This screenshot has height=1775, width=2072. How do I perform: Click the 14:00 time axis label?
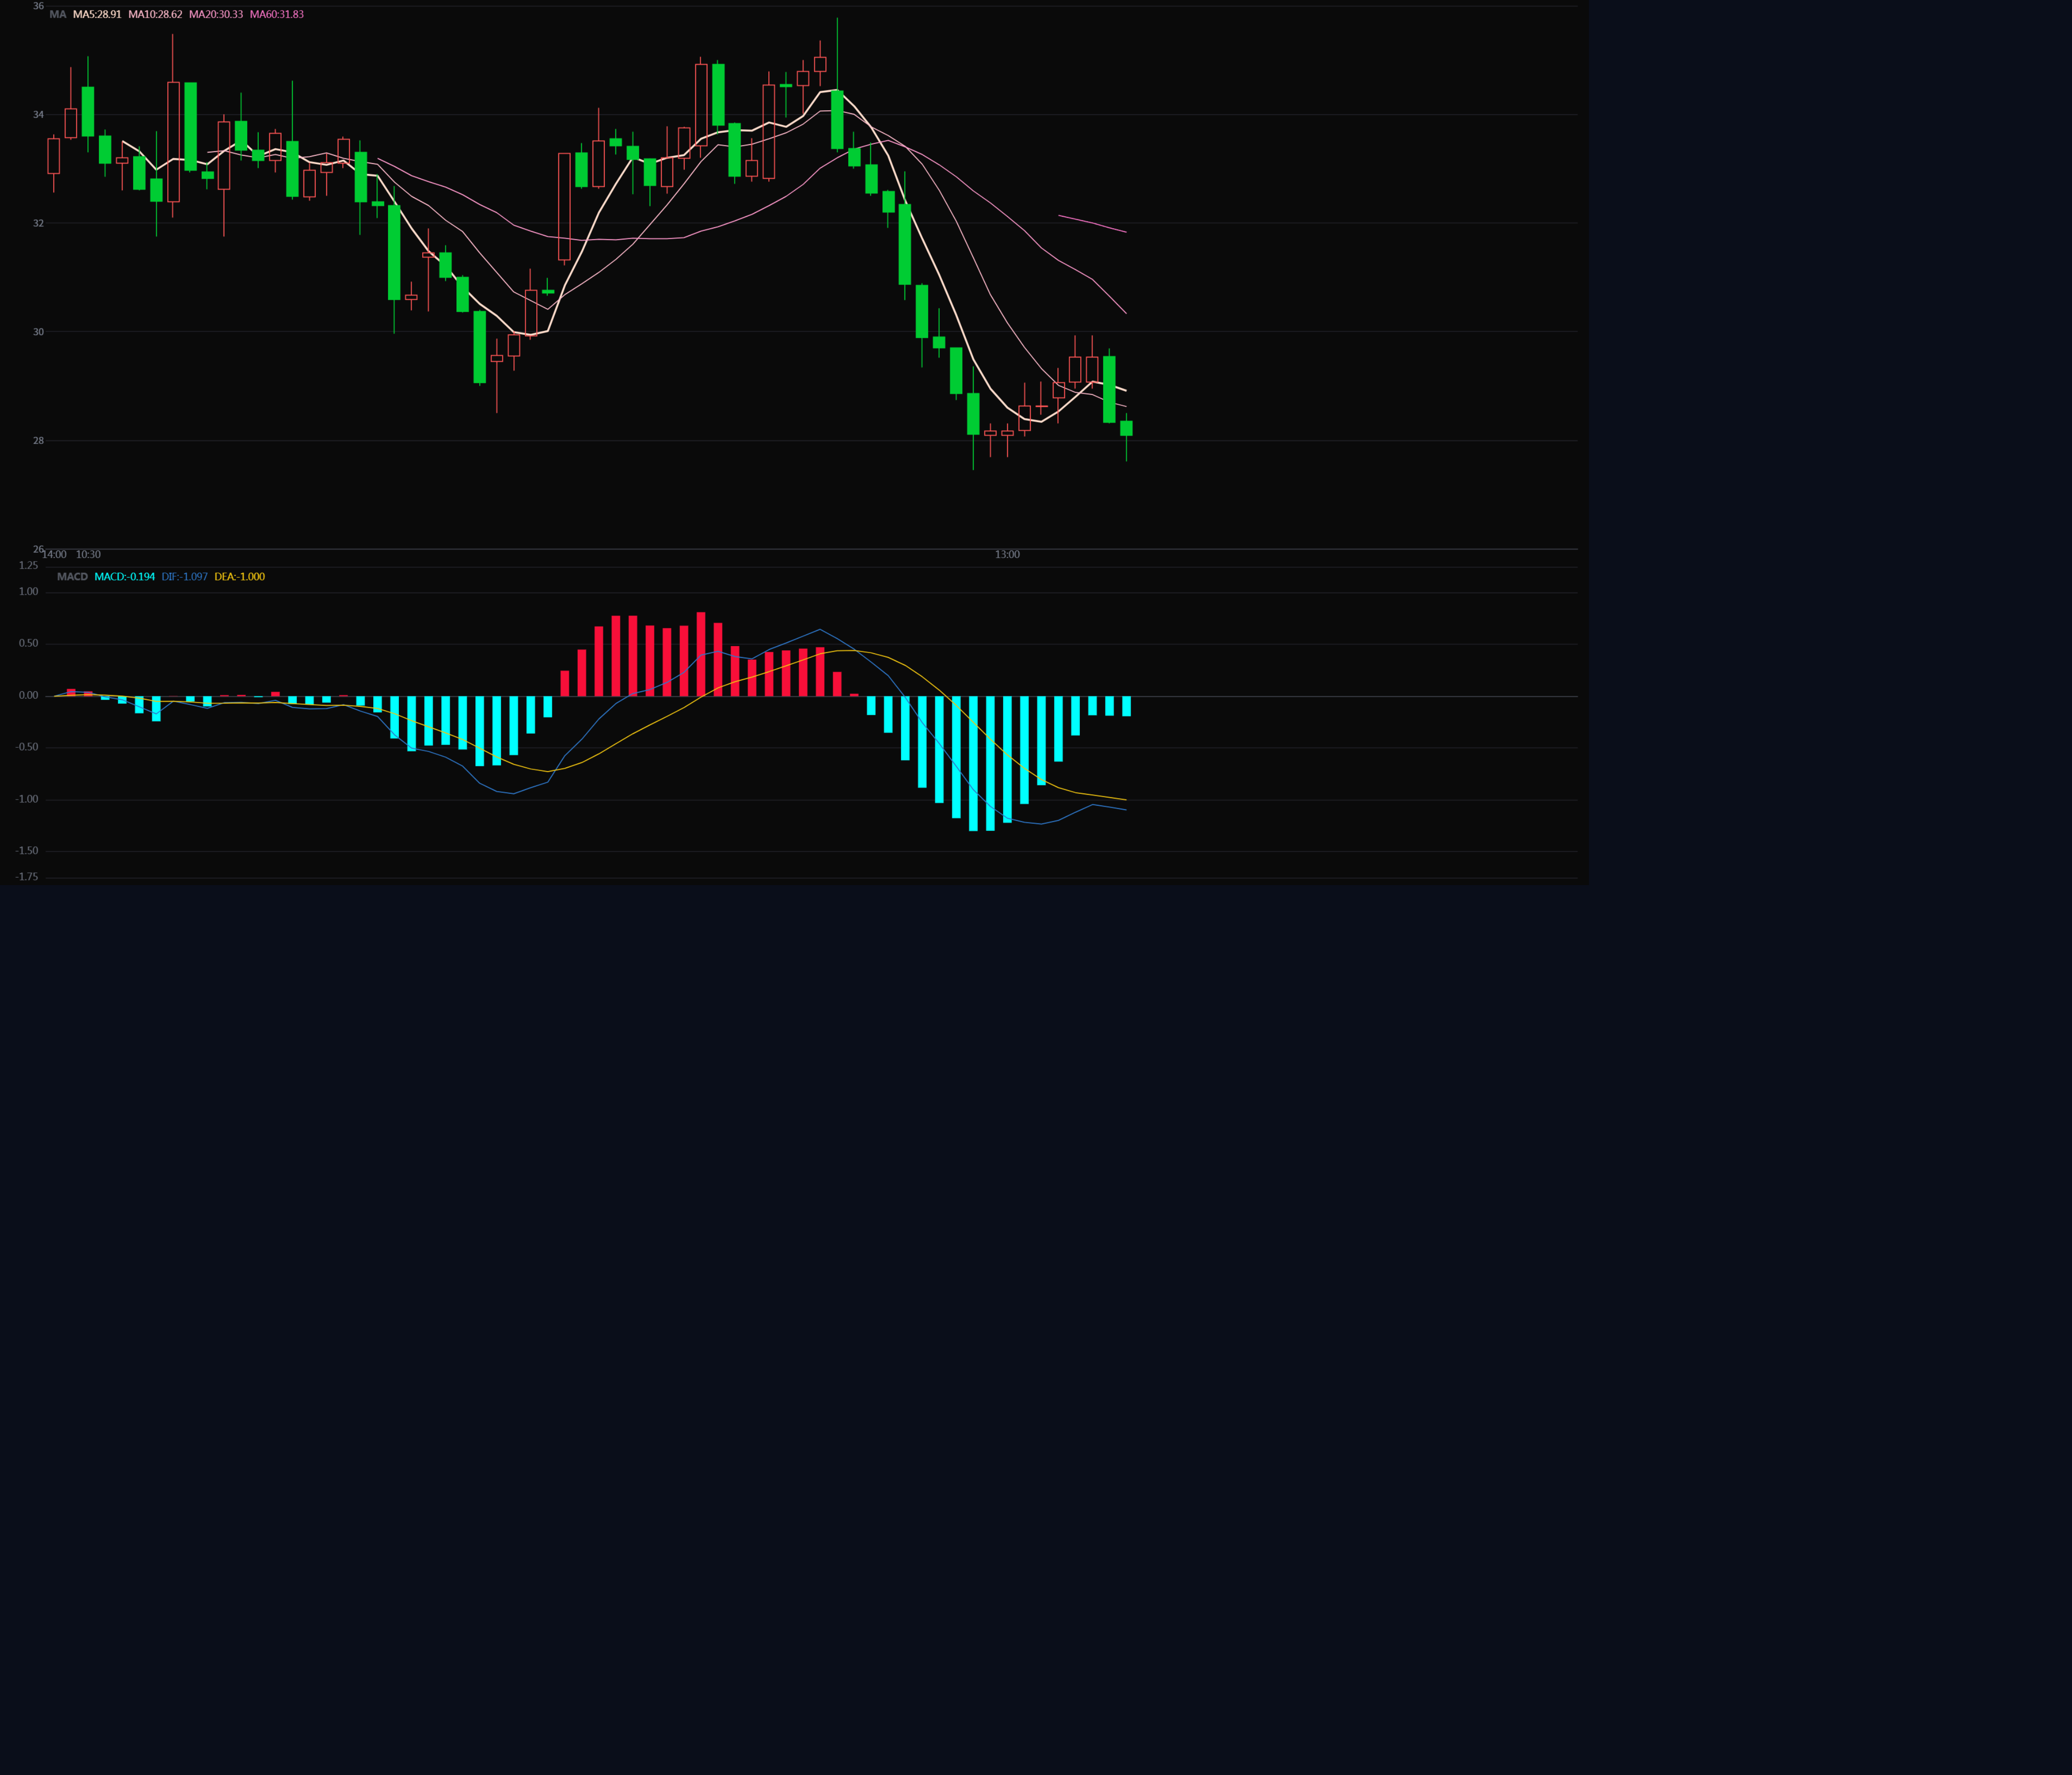(54, 555)
